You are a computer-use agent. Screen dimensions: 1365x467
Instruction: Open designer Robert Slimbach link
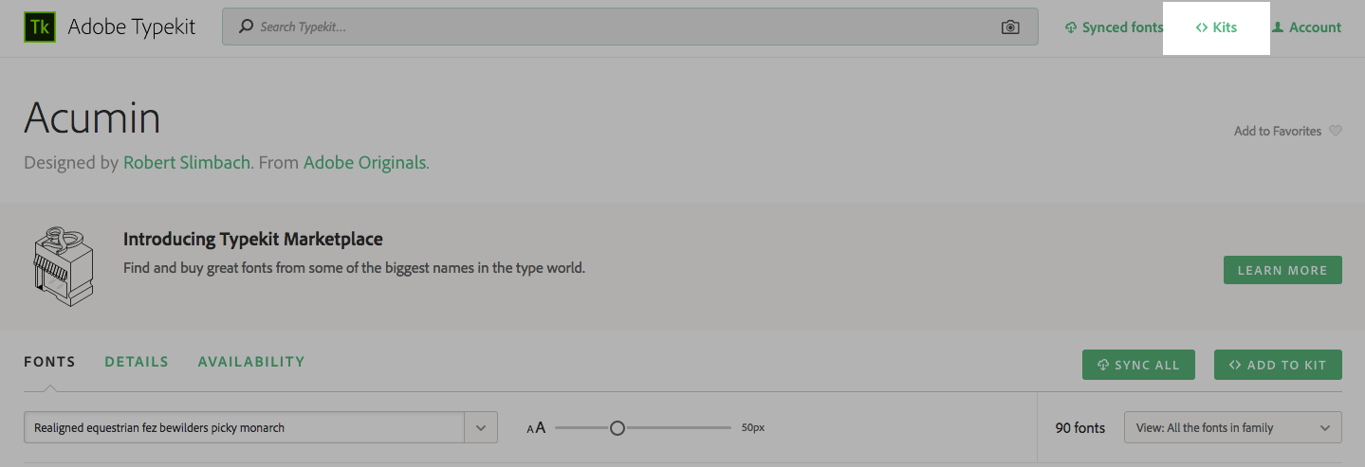click(186, 163)
